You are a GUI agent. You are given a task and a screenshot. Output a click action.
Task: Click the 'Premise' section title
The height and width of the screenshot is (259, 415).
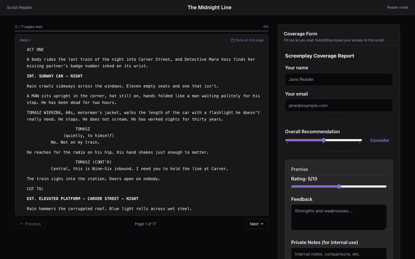299,169
